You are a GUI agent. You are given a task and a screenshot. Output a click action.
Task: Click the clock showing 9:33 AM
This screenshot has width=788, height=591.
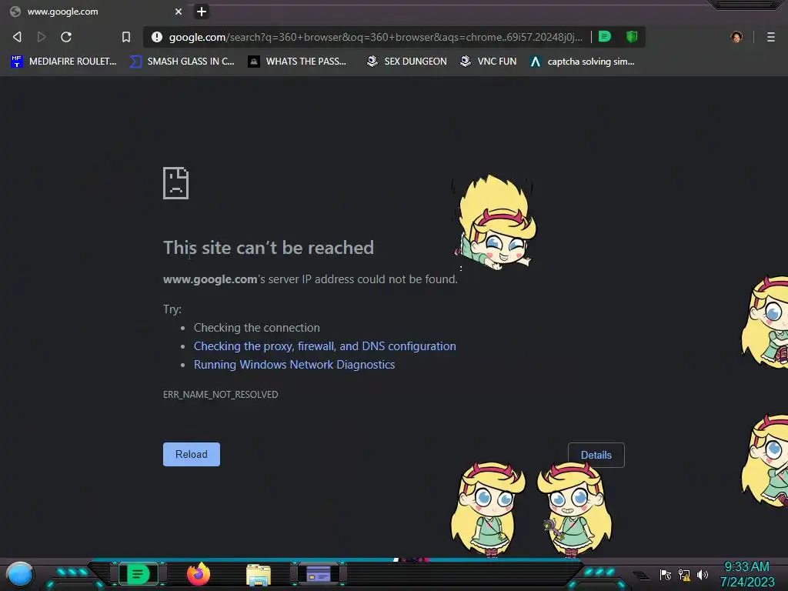point(746,567)
